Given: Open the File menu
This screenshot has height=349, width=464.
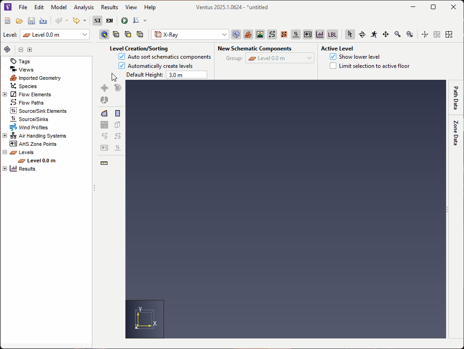Looking at the screenshot, I should click(x=23, y=7).
